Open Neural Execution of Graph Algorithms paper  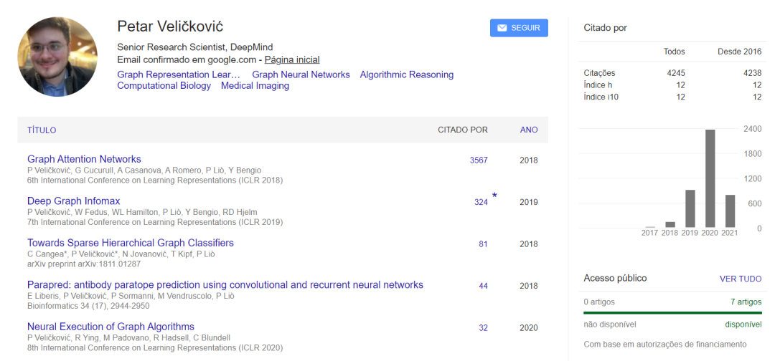coord(111,327)
